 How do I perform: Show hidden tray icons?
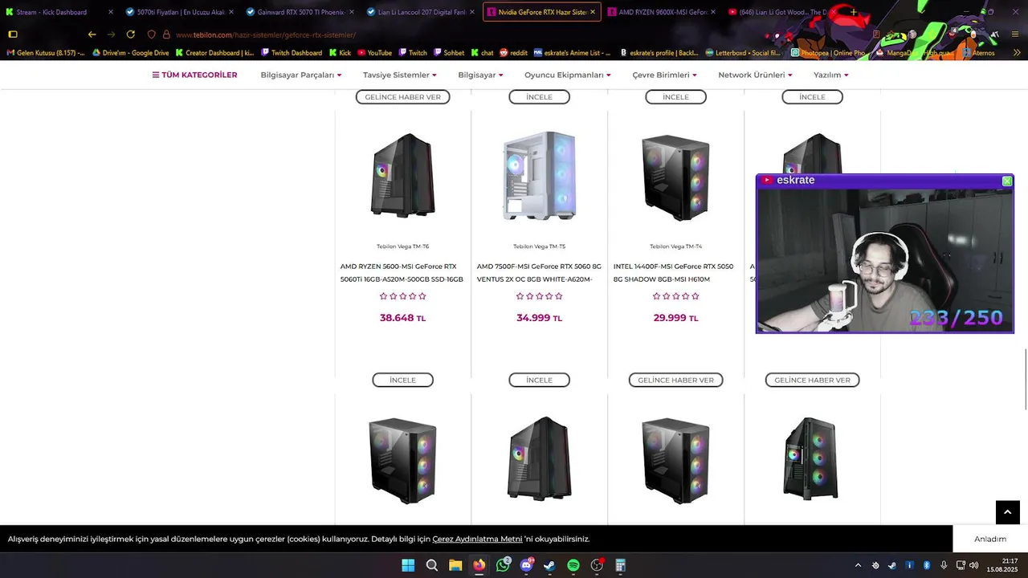click(858, 565)
